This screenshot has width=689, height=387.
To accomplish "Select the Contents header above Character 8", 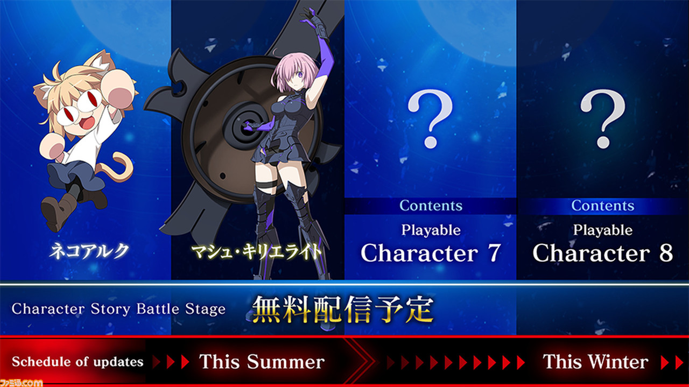I will 603,206.
